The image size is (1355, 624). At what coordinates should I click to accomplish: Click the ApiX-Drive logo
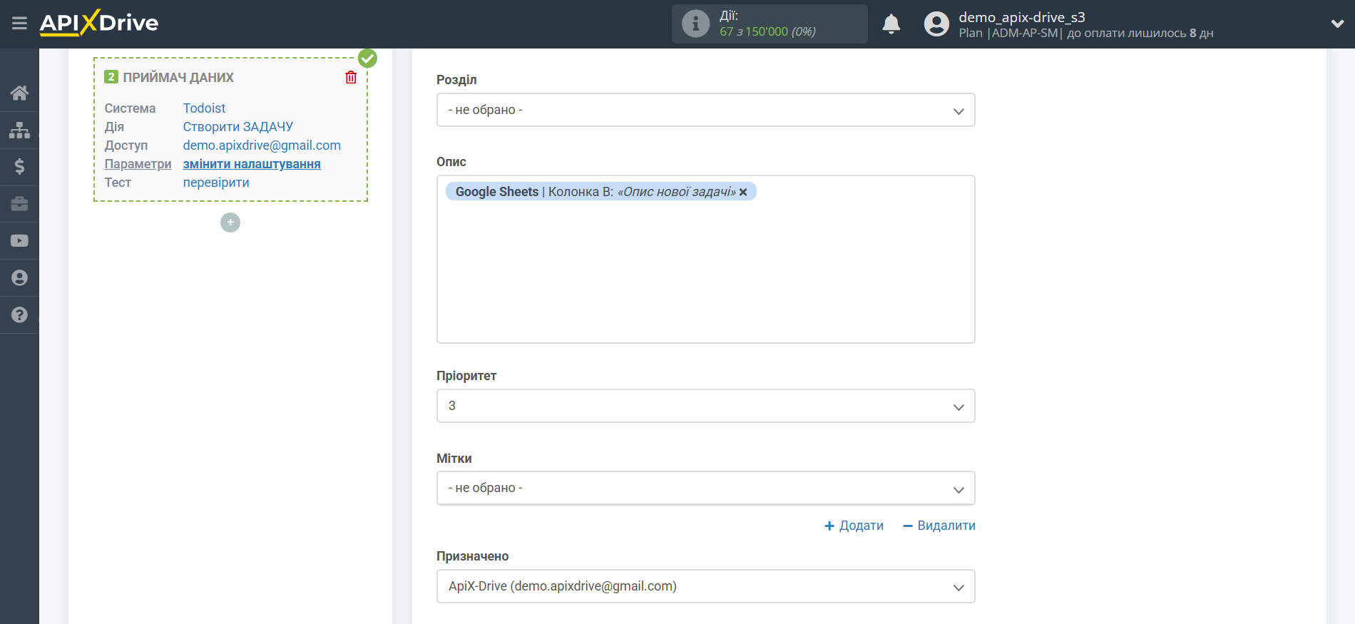point(99,23)
